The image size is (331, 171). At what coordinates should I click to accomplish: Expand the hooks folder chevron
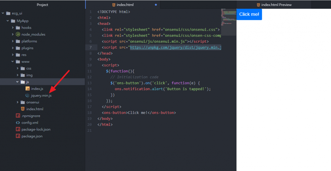pos(13,28)
